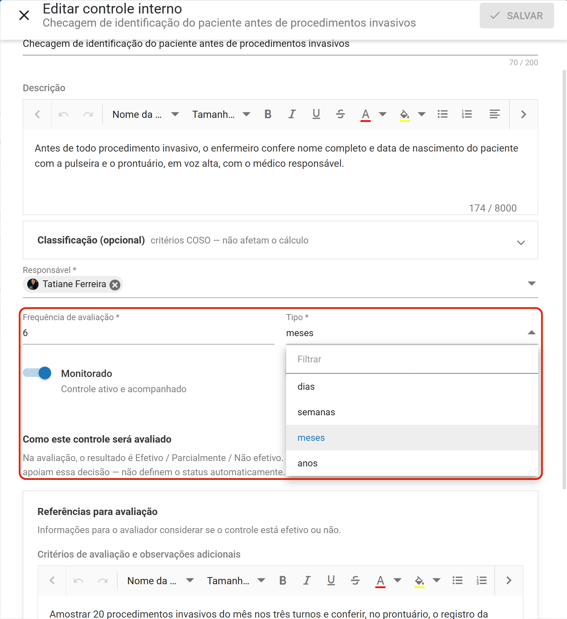The height and width of the screenshot is (619, 567).
Task: Open font size dropdown in Descrição toolbar
Action: (221, 114)
